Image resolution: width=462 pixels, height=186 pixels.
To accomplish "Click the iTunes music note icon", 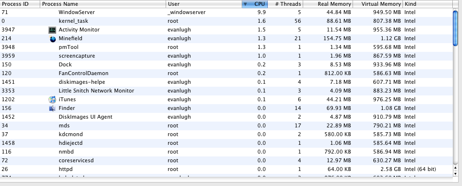I will pyautogui.click(x=52, y=100).
